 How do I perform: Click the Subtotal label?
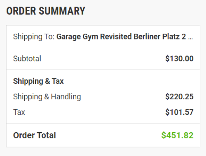(27, 59)
